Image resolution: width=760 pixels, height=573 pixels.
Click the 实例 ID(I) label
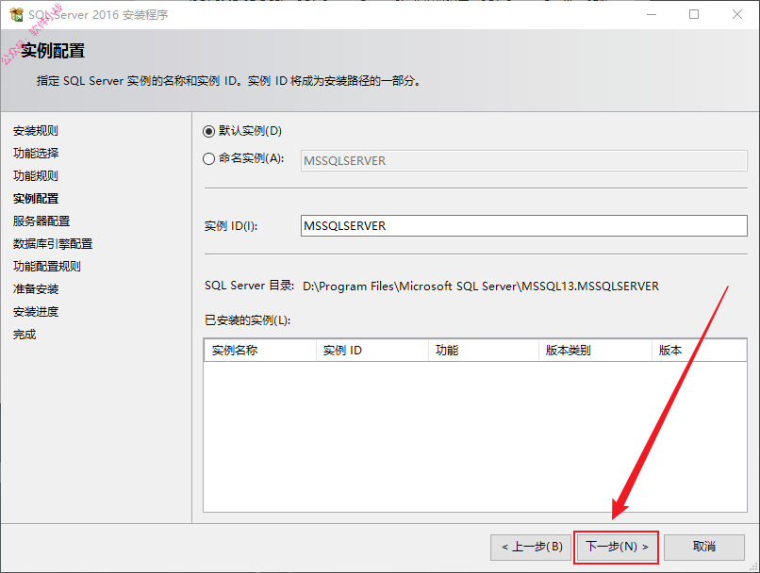[x=231, y=226]
